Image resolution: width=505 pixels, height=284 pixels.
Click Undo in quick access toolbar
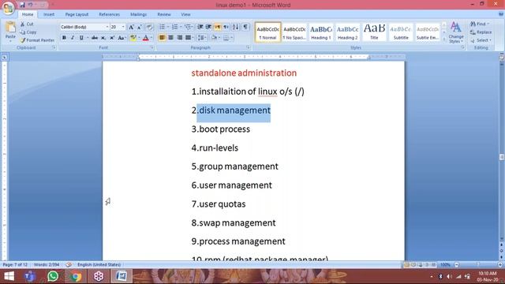[x=30, y=5]
